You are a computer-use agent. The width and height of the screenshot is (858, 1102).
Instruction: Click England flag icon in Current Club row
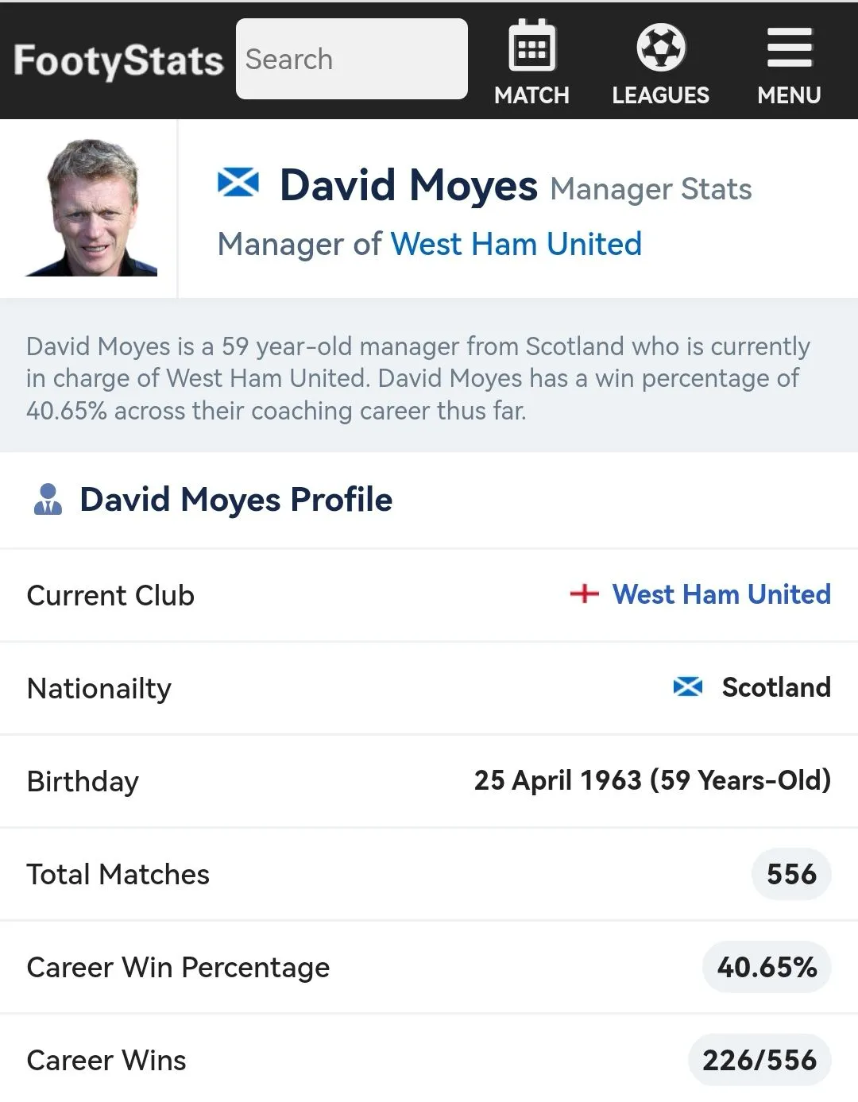tap(585, 594)
